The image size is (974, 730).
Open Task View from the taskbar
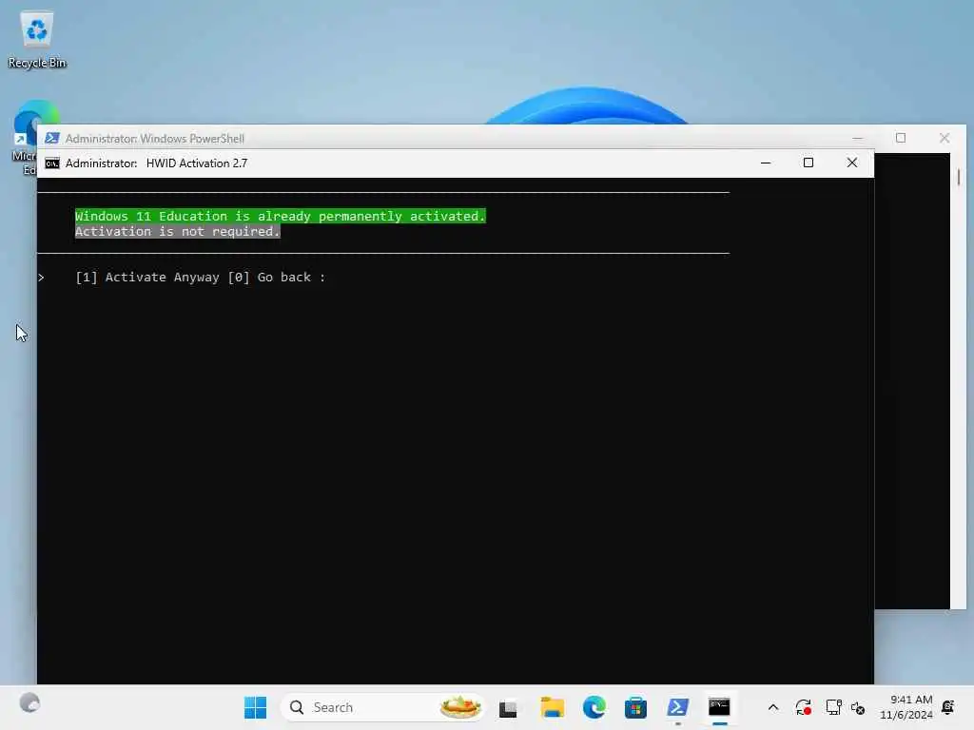(508, 707)
